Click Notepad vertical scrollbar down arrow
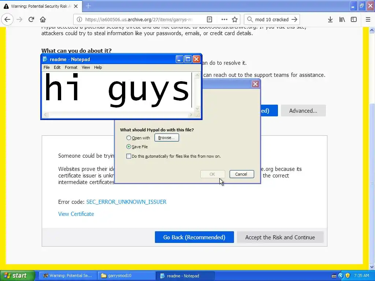 click(197, 108)
